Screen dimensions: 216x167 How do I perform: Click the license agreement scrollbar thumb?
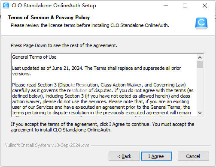(200, 65)
